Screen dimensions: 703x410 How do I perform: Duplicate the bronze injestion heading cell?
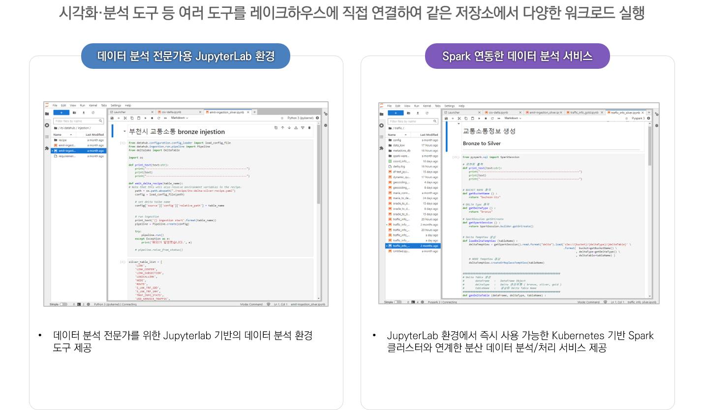(x=276, y=128)
